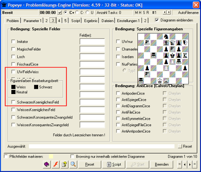Image resolution: width=201 pixels, height=172 pixels.
Task: Open the Ergebnis tab
Action: point(90,20)
